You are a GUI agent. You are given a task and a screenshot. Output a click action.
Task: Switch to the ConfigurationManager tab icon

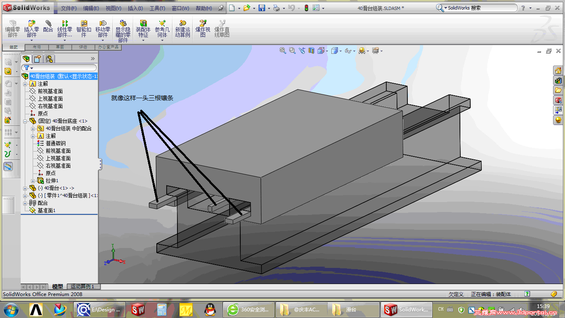click(x=49, y=59)
